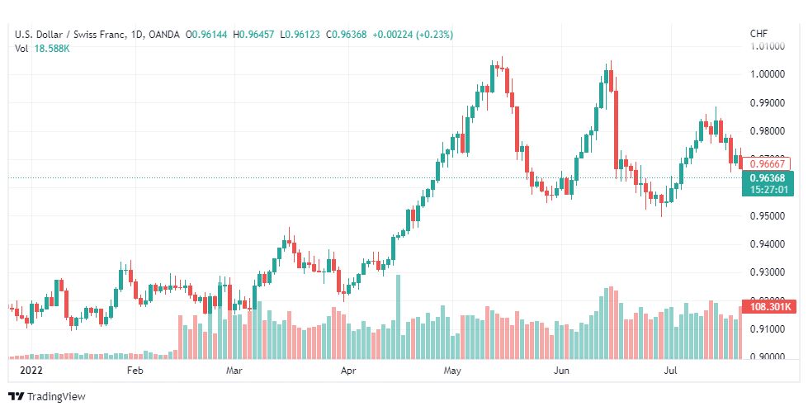Image resolution: width=808 pixels, height=411 pixels.
Task: Click the 0.95000 price axis level
Action: (x=768, y=215)
